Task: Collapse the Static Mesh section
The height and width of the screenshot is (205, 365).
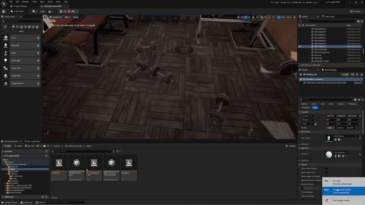Action: click(x=300, y=132)
